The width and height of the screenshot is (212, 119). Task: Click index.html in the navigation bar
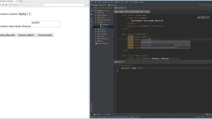[113, 5]
